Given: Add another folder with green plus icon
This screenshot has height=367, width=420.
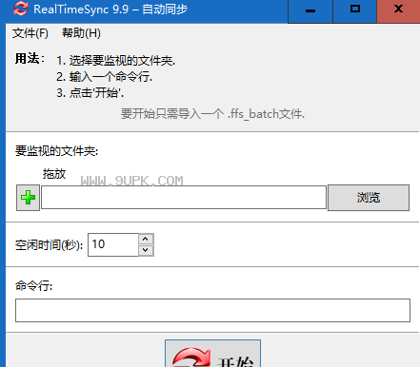Looking at the screenshot, I should tap(28, 198).
